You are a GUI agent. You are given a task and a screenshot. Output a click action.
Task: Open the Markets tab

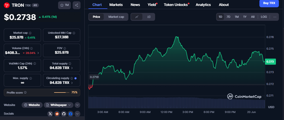point(116,5)
